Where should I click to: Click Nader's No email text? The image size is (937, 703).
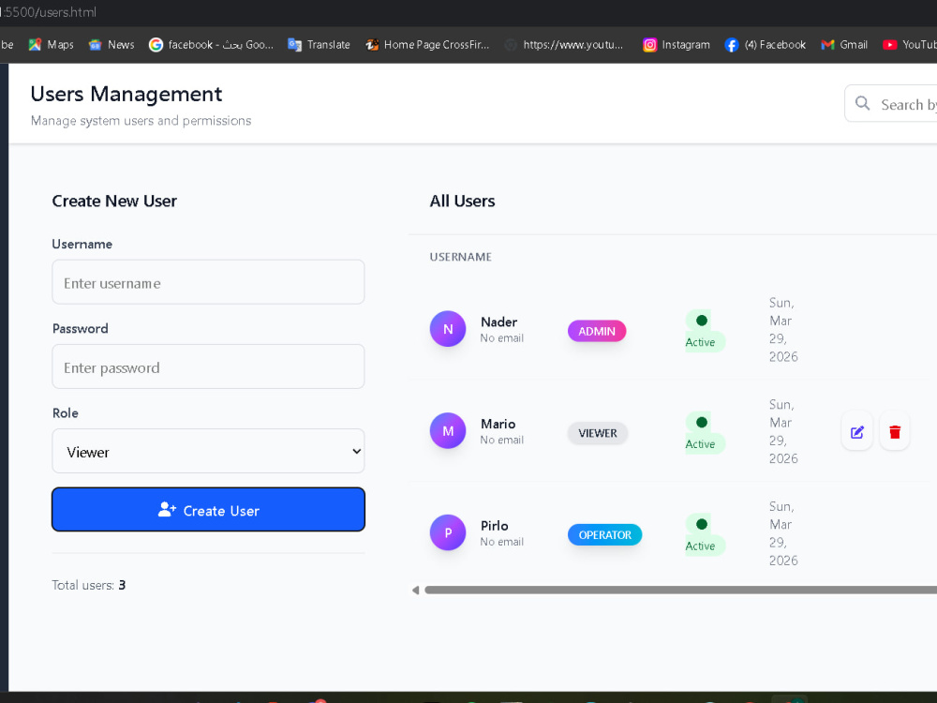502,338
